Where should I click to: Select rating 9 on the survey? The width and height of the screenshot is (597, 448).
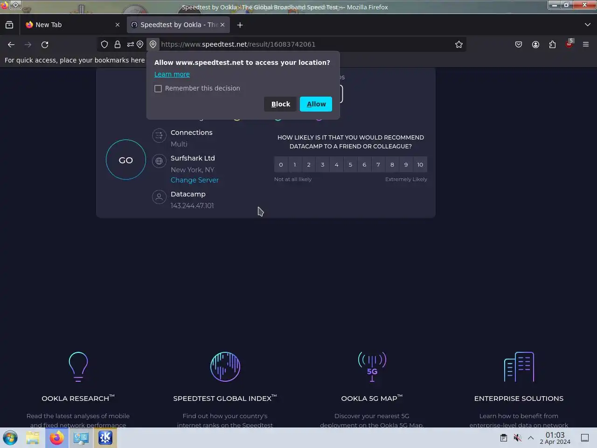pyautogui.click(x=406, y=165)
